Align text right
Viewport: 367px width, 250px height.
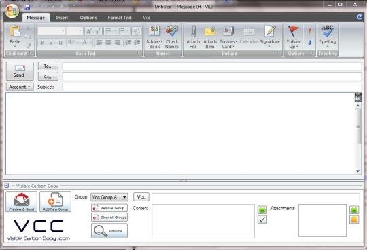pyautogui.click(x=118, y=43)
